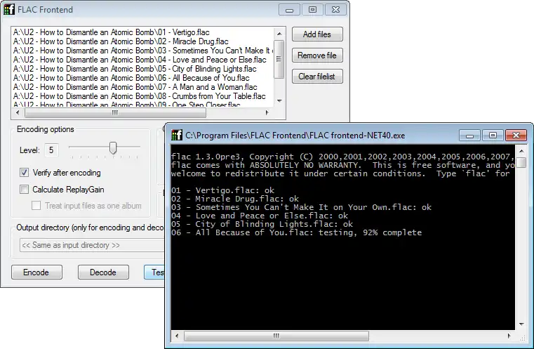Image resolution: width=534 pixels, height=349 pixels.
Task: Click file list scroll up arrow
Action: click(279, 34)
